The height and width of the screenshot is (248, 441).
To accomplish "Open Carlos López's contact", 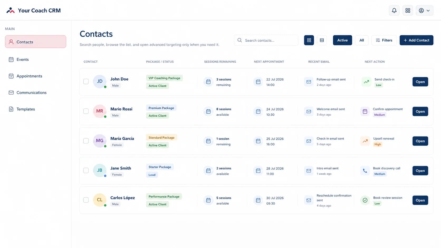I will [420, 200].
